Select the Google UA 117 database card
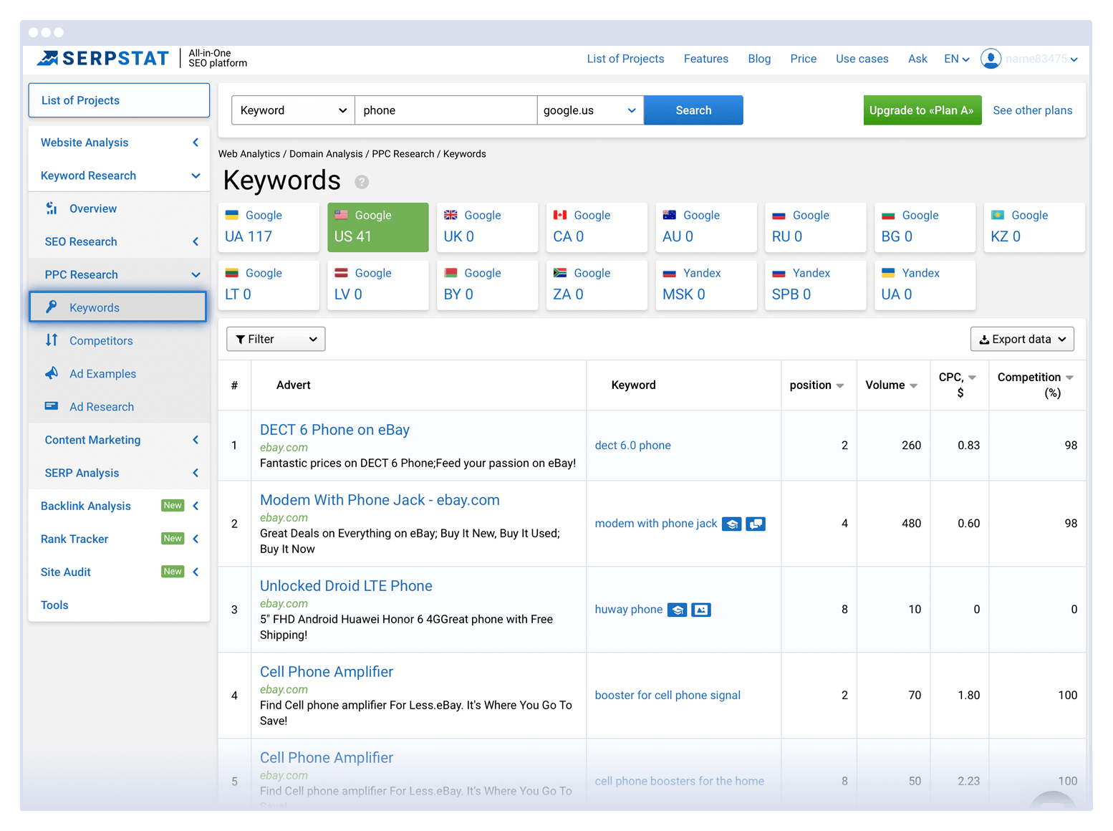This screenshot has width=1113, height=831. (x=269, y=227)
